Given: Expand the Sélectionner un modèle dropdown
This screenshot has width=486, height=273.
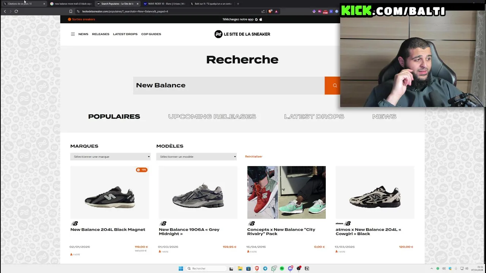Looking at the screenshot, I should 196,157.
